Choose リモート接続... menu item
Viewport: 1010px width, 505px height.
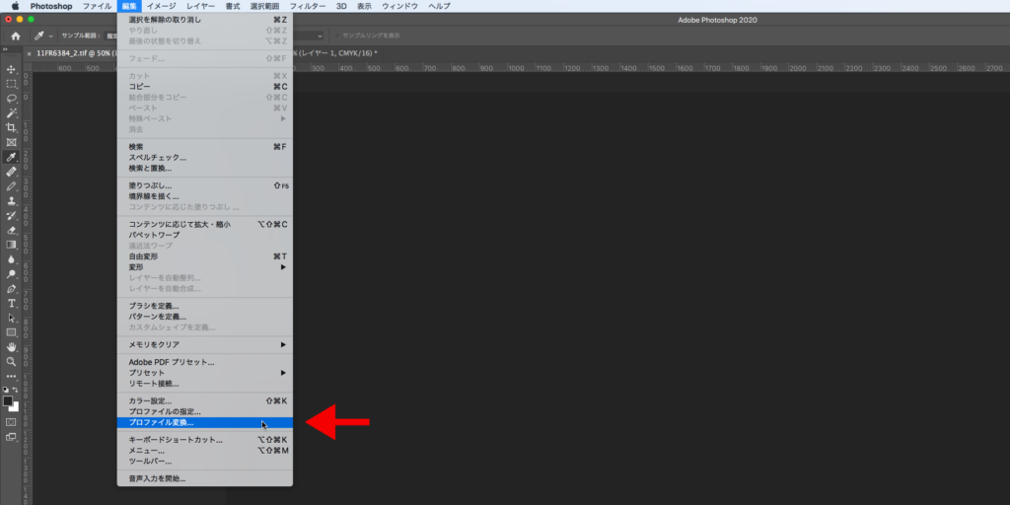click(205, 384)
